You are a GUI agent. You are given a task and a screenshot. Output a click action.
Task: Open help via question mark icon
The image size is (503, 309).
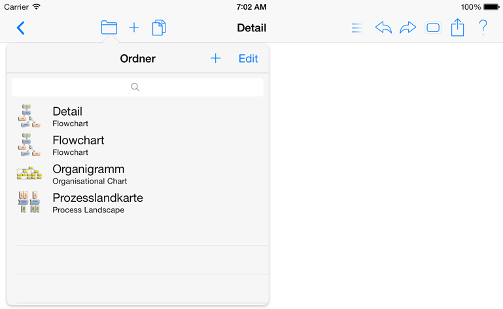point(483,27)
